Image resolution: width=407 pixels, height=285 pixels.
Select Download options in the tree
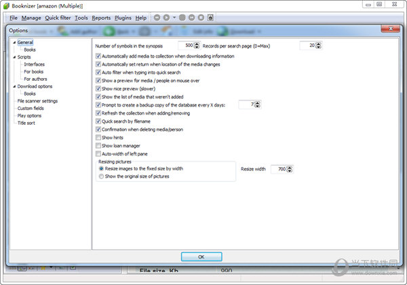coord(35,86)
